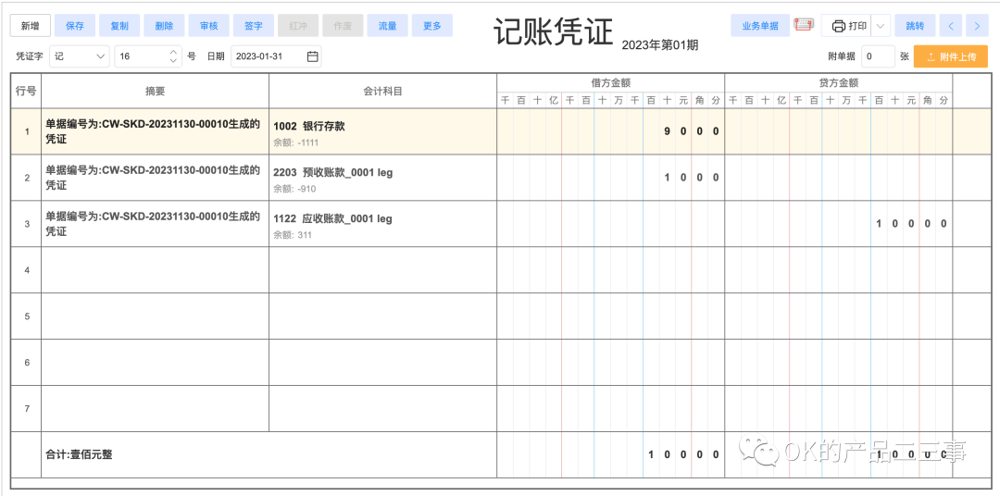Click the 贷方金额 column header

[839, 83]
